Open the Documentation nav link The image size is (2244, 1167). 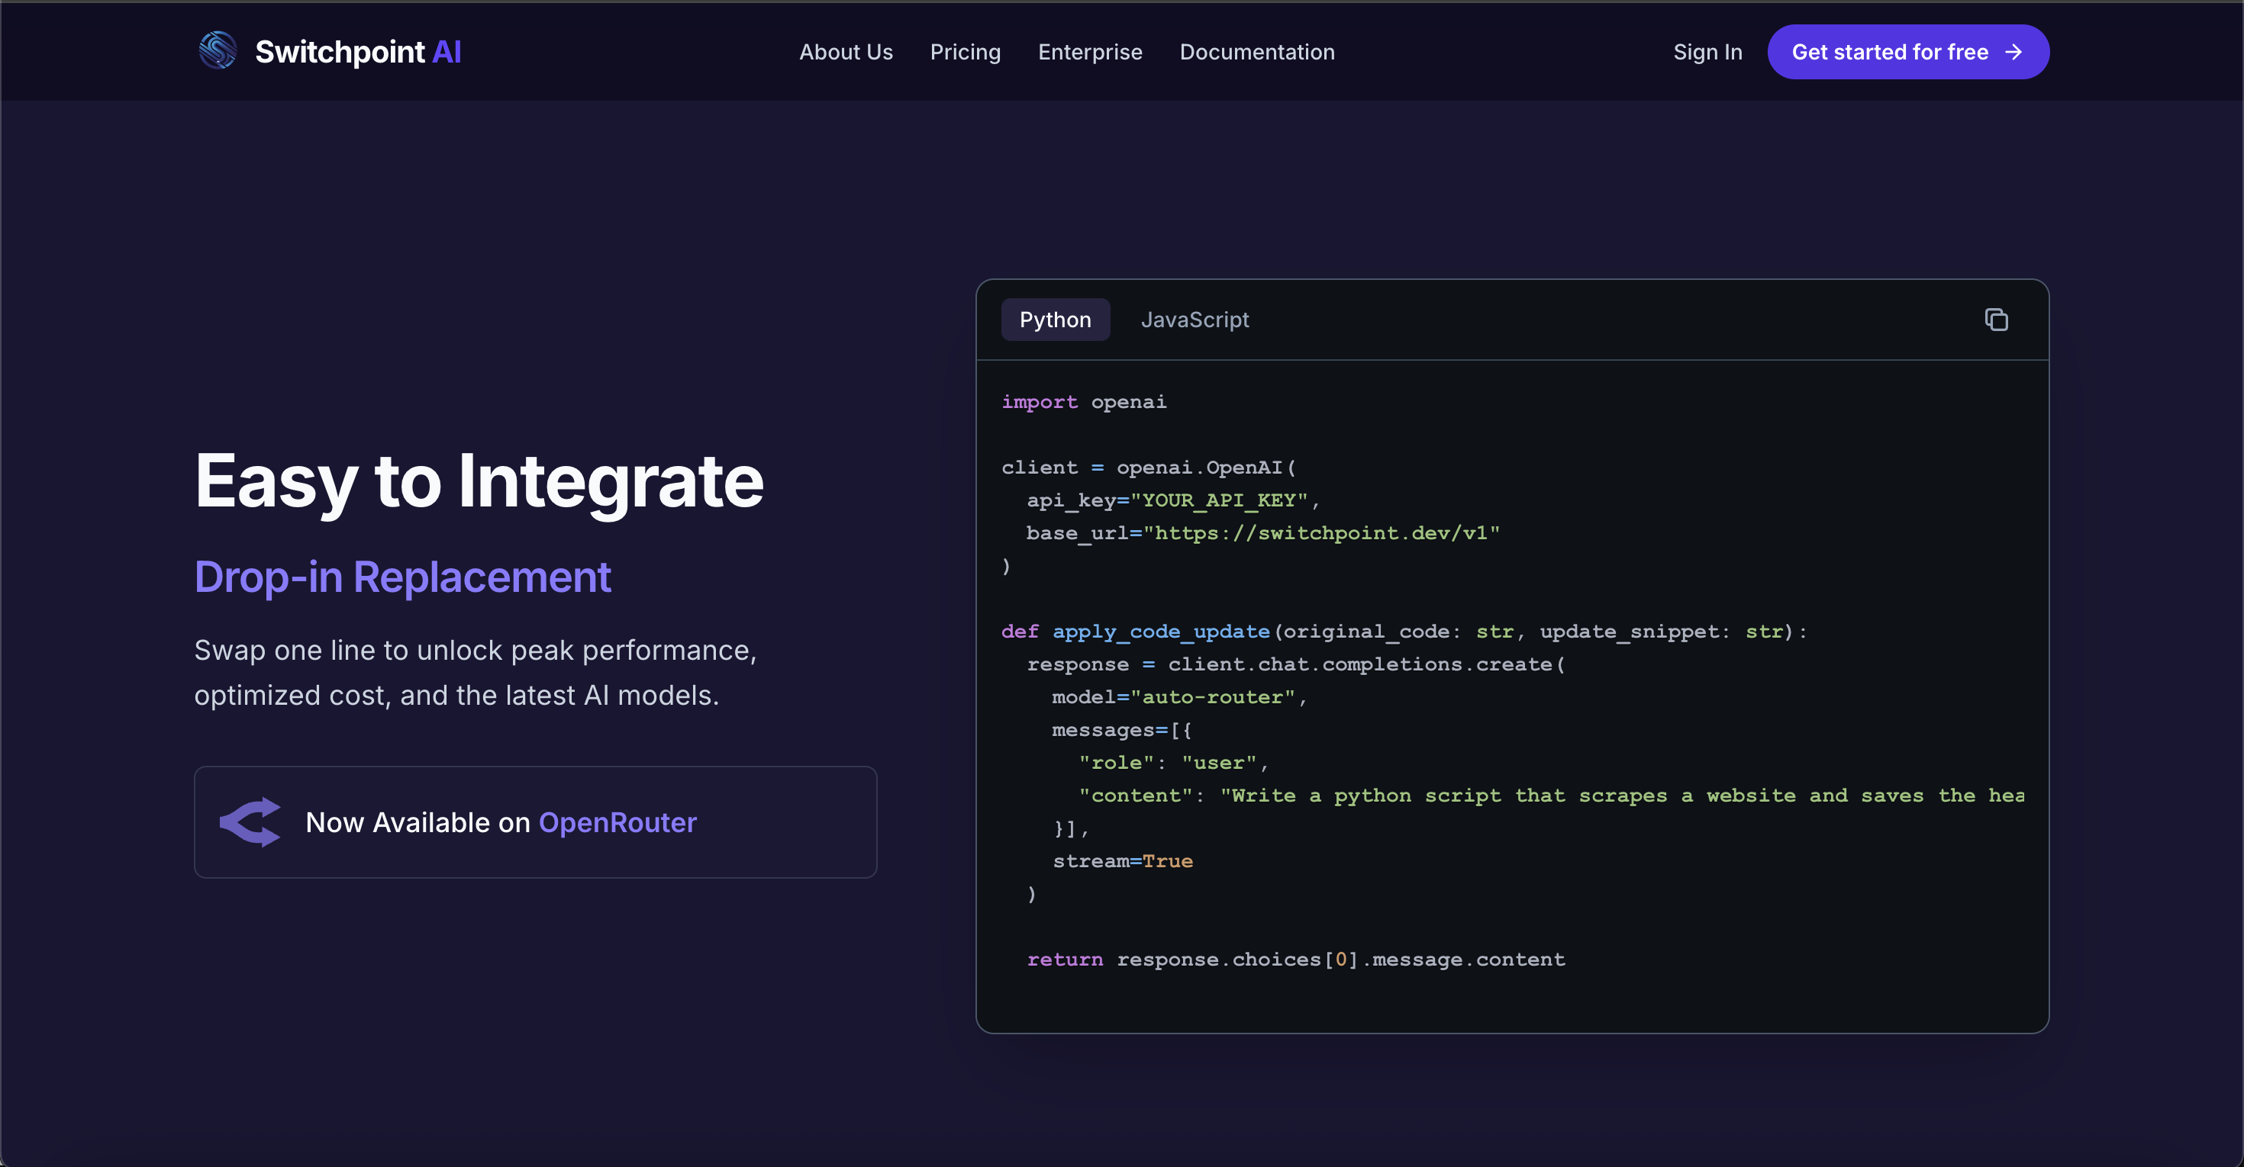[x=1257, y=52]
